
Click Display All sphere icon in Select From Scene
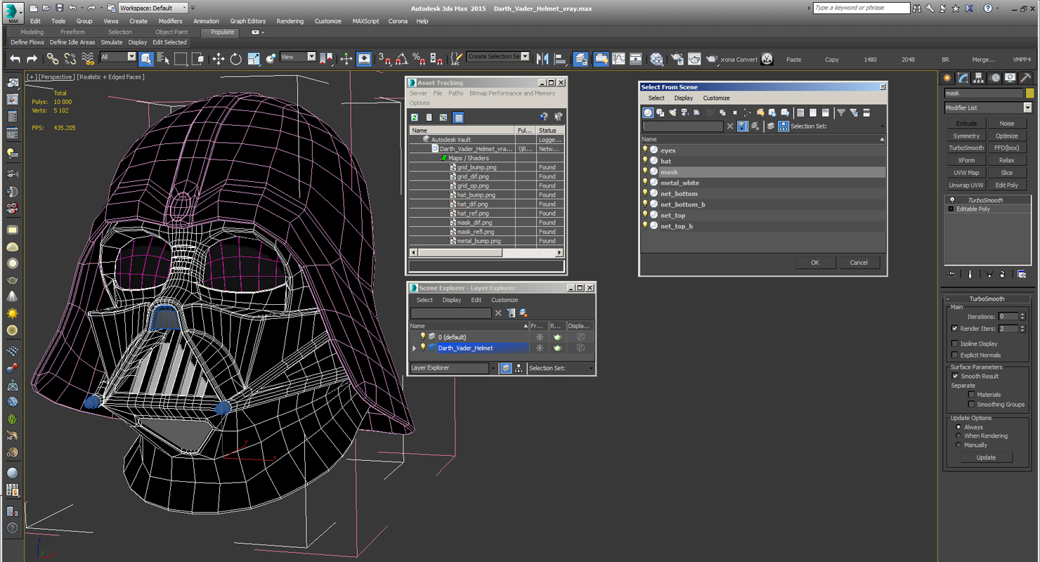(x=648, y=112)
